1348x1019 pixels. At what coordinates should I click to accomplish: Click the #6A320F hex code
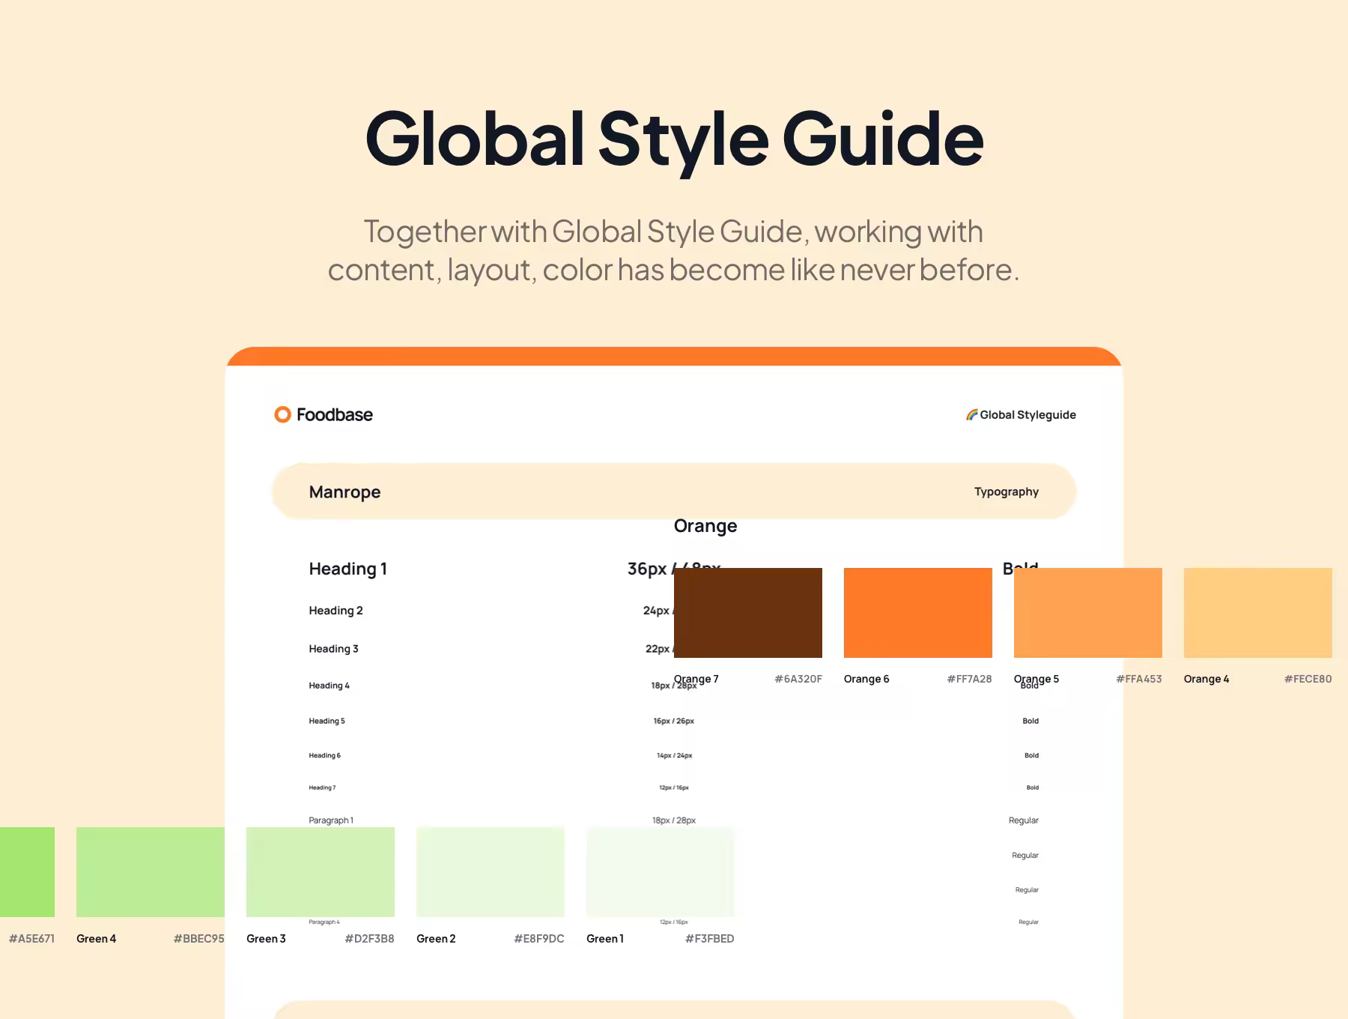[x=798, y=679]
